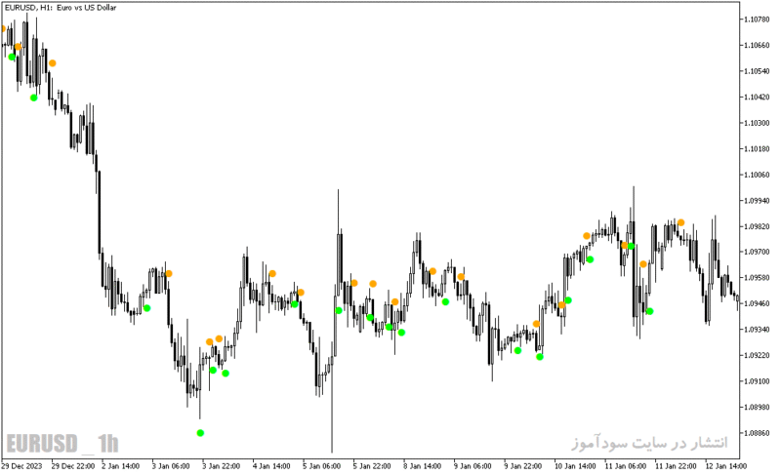Select the orange dot near the 1.09820 level
Viewport: 781px width, 475px height.
coord(680,222)
